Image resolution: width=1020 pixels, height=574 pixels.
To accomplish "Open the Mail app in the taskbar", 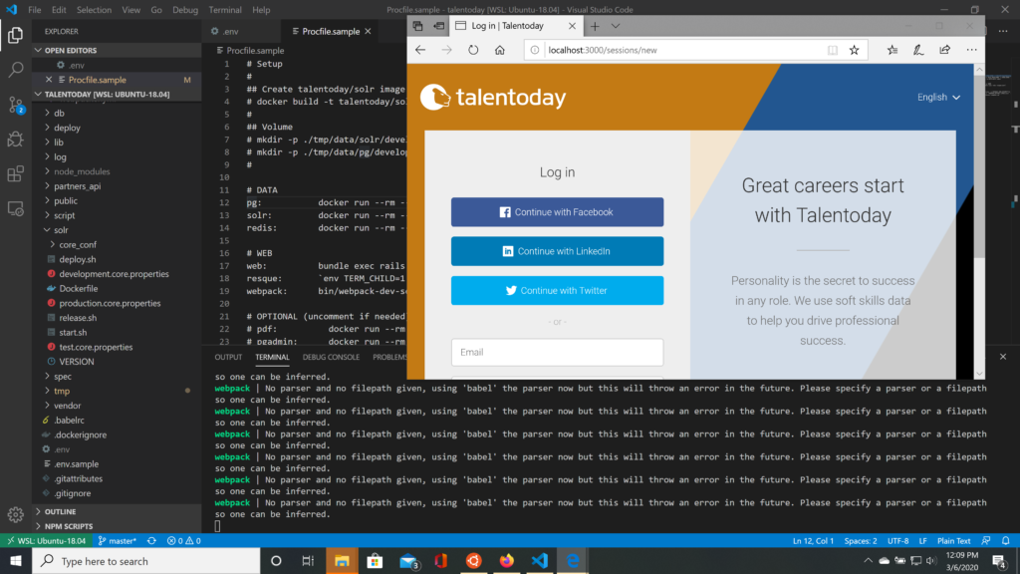I will pyautogui.click(x=408, y=561).
